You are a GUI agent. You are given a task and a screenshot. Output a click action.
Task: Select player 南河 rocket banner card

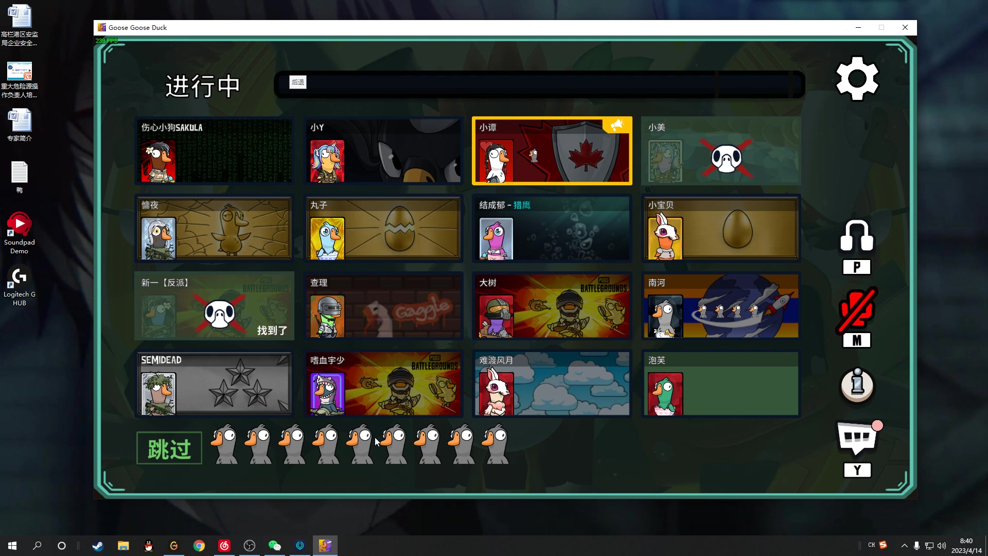(720, 306)
